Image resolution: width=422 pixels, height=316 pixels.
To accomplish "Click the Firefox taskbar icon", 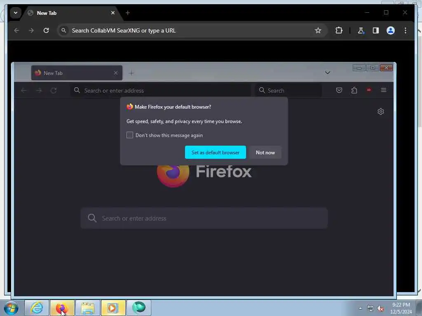I will tap(62, 308).
